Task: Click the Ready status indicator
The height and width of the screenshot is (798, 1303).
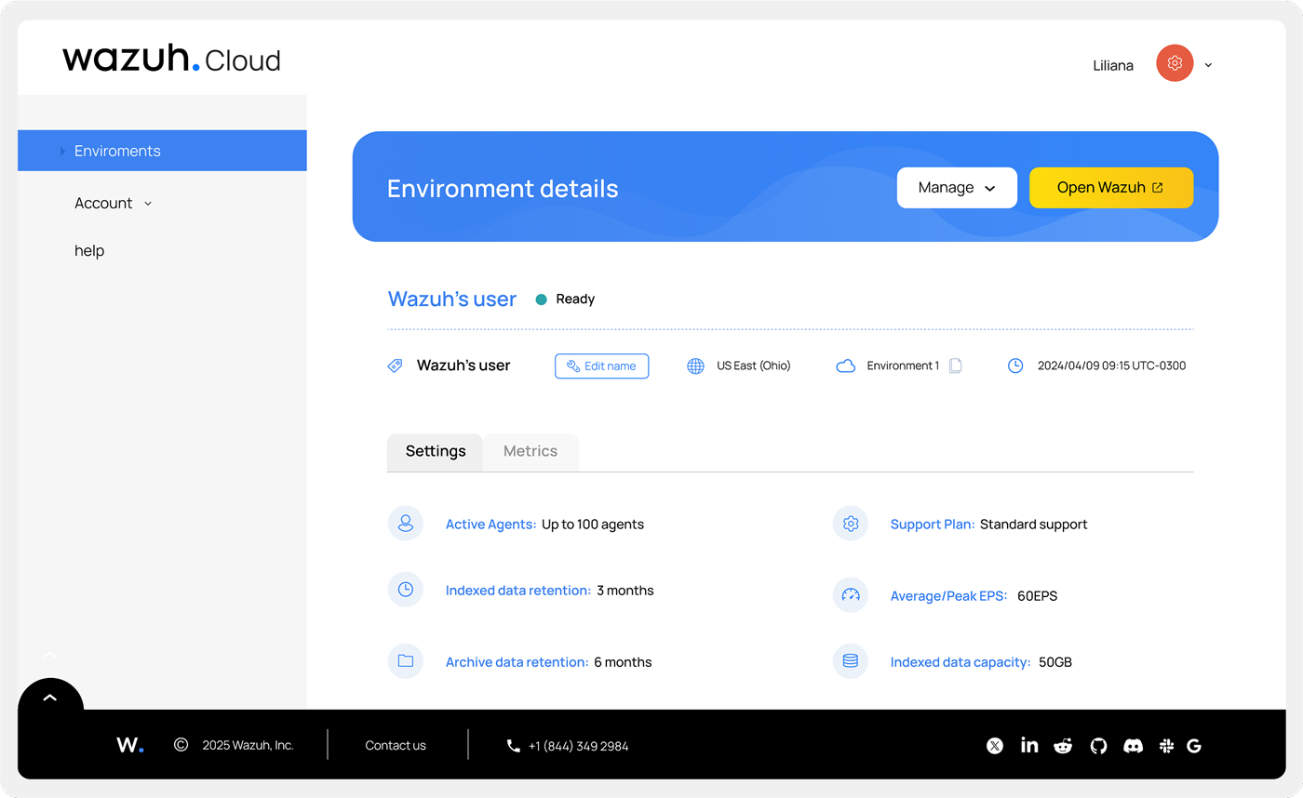Action: (x=565, y=299)
